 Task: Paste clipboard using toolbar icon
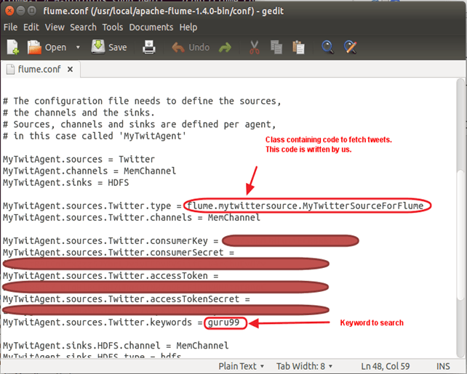tap(298, 47)
